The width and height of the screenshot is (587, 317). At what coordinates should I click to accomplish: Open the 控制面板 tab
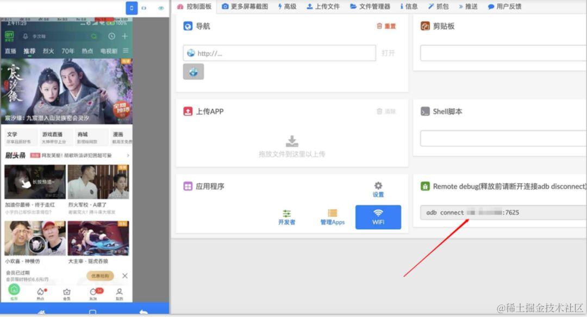point(194,7)
